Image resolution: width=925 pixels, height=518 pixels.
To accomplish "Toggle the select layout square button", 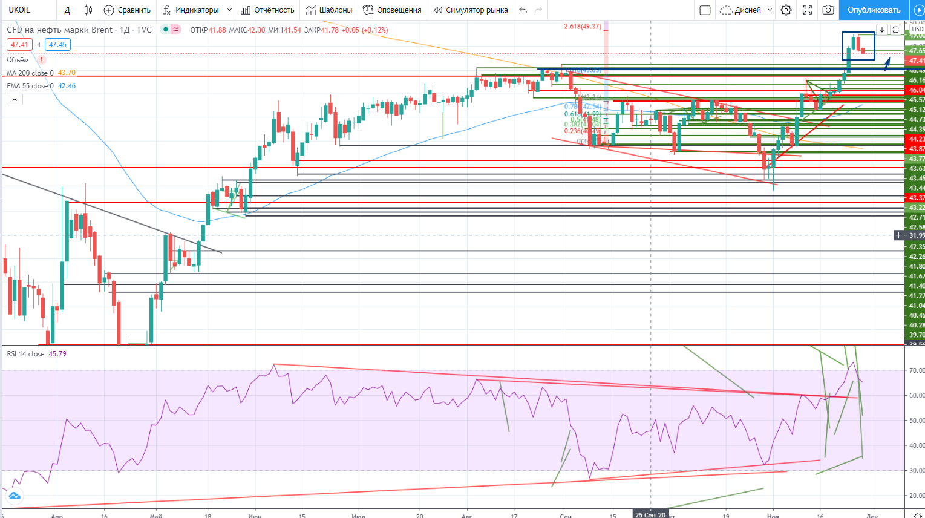I will (705, 10).
